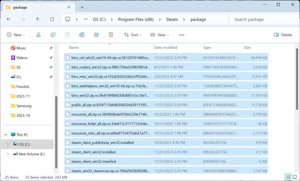The height and width of the screenshot is (181, 300).
Task: Expand the New Volume (E:) node
Action: click(x=8, y=154)
